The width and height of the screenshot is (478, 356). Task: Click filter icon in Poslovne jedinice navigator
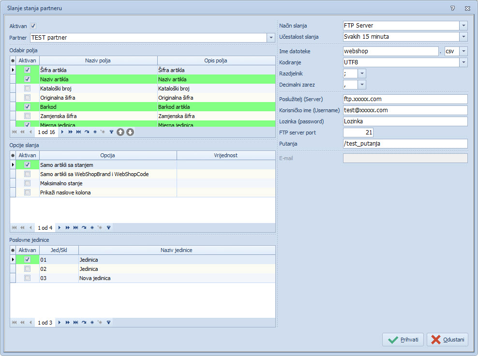point(108,323)
